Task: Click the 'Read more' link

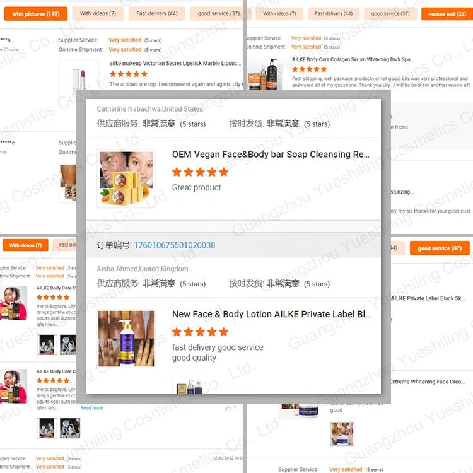Action: pos(91,408)
